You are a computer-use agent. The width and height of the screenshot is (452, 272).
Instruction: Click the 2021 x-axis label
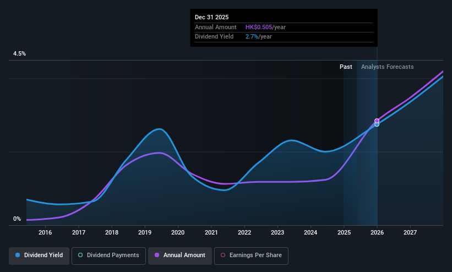tap(211, 232)
